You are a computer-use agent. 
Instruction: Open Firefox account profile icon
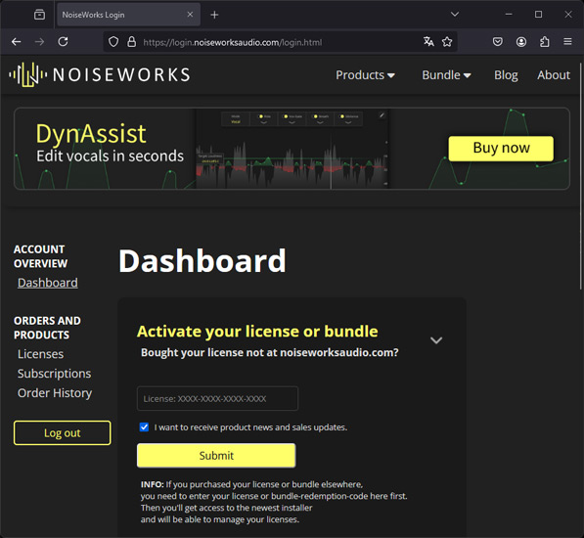coord(521,42)
